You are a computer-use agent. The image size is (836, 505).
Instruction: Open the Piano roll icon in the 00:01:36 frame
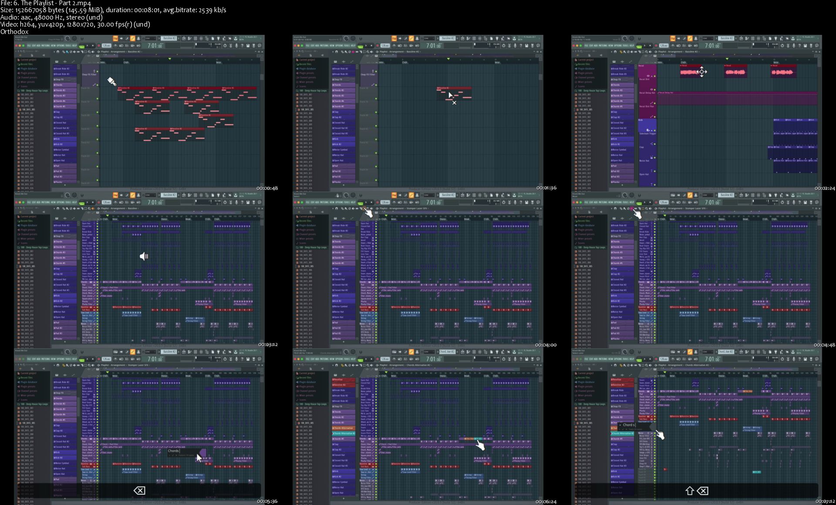[x=468, y=38]
